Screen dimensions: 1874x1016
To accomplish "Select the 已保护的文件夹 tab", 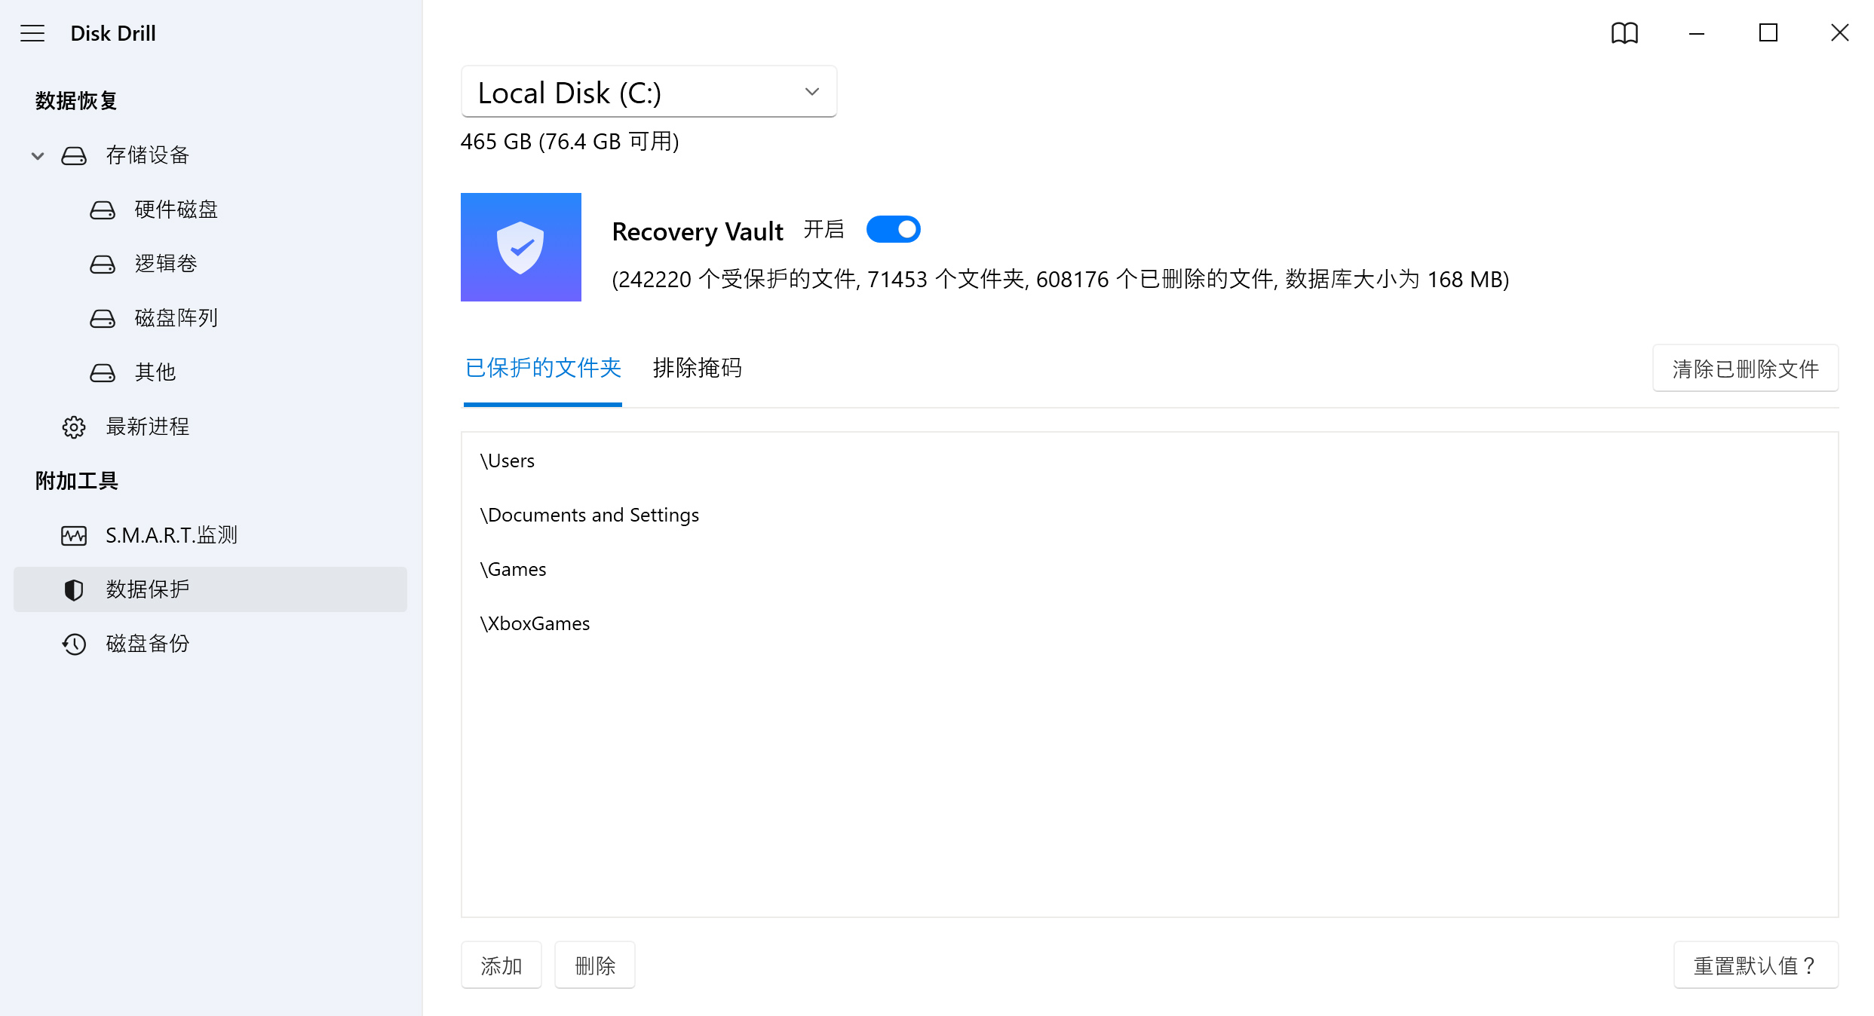I will coord(543,368).
